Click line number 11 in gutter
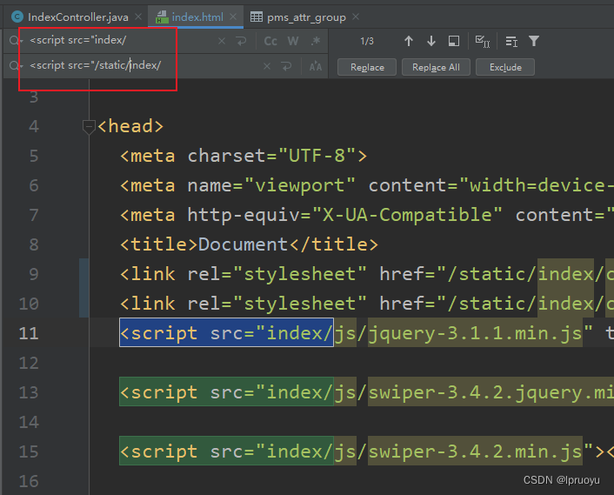Image resolution: width=614 pixels, height=495 pixels. coord(29,333)
